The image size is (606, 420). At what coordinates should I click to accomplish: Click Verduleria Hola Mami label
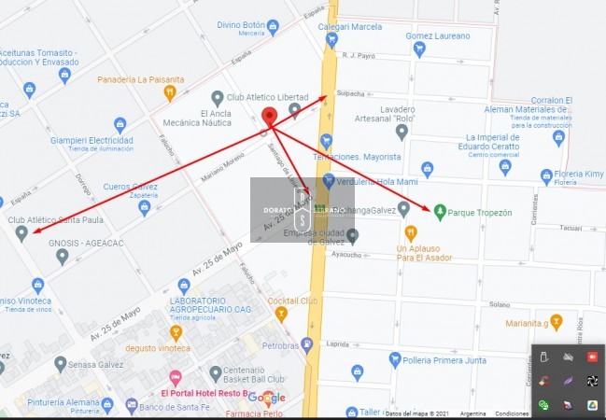[377, 182]
